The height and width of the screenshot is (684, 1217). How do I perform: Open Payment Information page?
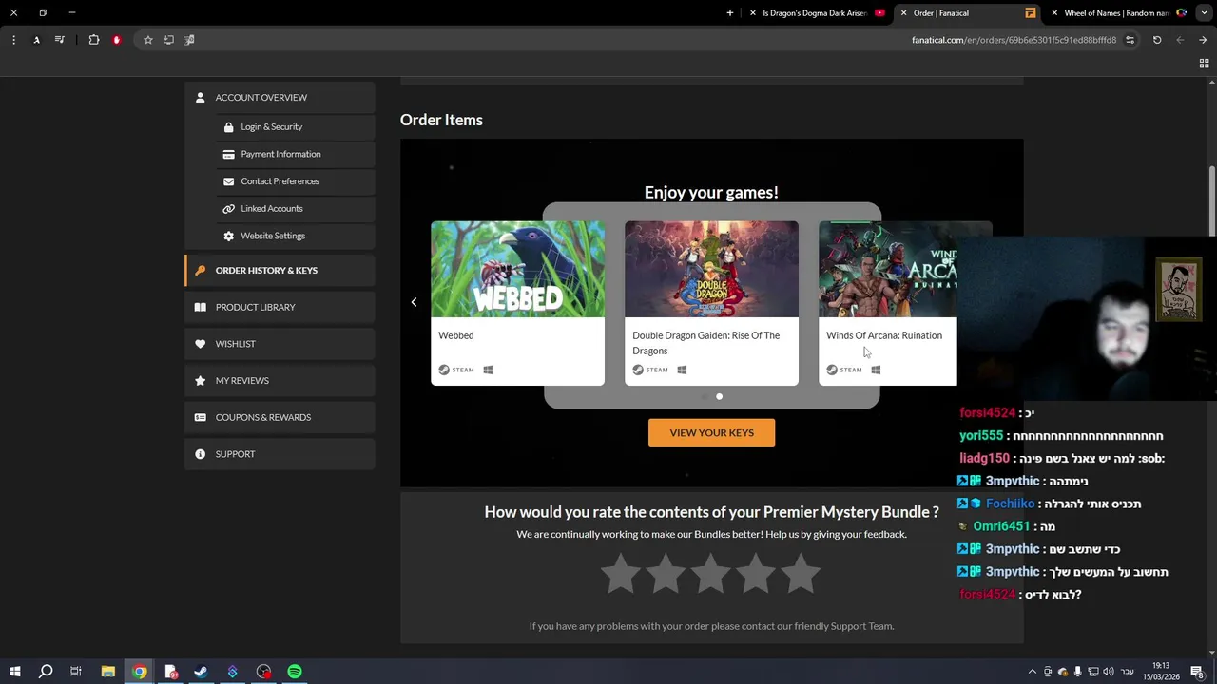[x=294, y=154]
